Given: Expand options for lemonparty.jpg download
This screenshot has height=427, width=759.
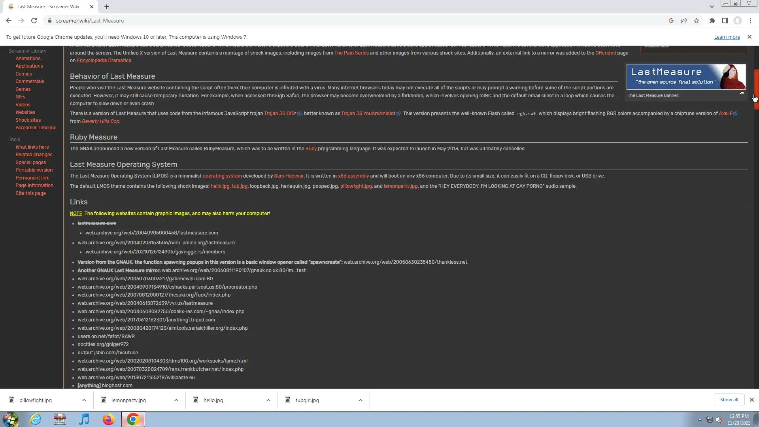Looking at the screenshot, I should pos(176,400).
